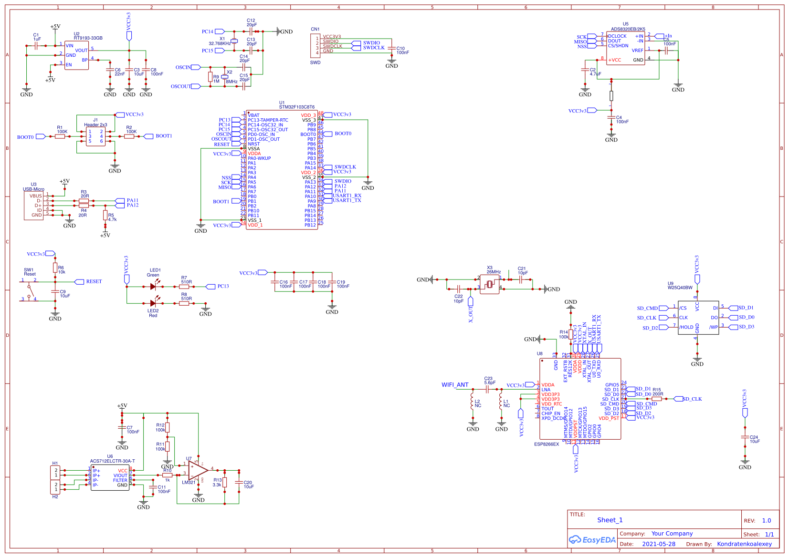Image resolution: width=789 pixels, height=558 pixels.
Task: Select the U8 ESP8266EX chip body
Action: (x=580, y=399)
